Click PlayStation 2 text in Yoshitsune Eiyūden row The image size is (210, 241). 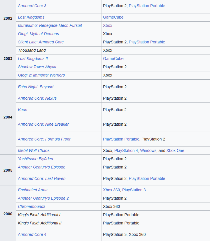tap(115, 159)
